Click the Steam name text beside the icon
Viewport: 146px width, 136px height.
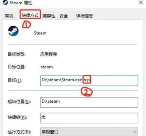pos(40,33)
